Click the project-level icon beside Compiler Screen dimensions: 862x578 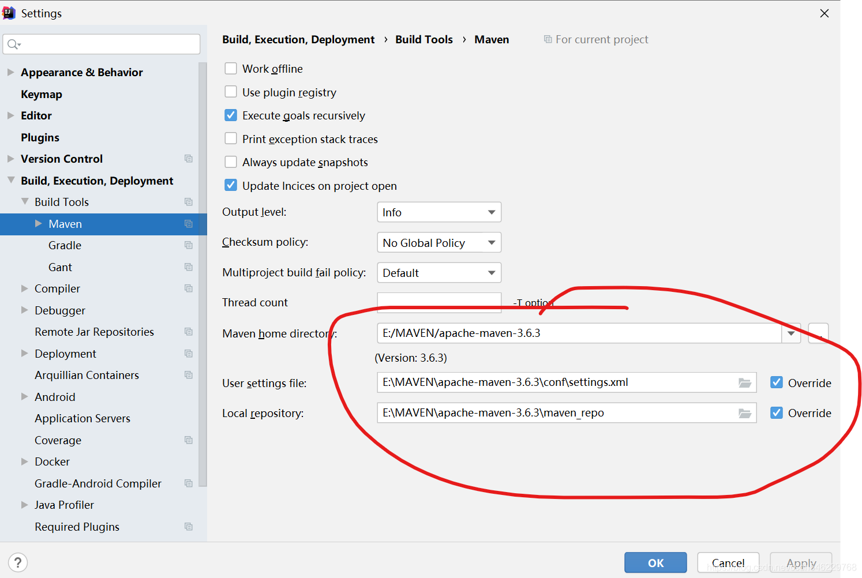click(x=188, y=288)
